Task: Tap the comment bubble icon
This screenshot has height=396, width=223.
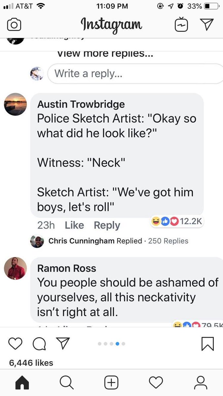Action: (x=39, y=344)
